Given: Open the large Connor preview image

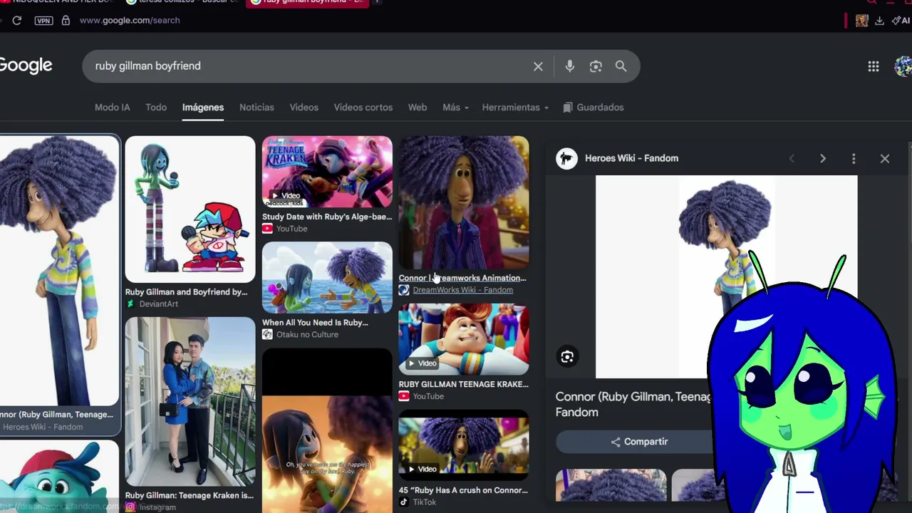Looking at the screenshot, I should [x=727, y=276].
